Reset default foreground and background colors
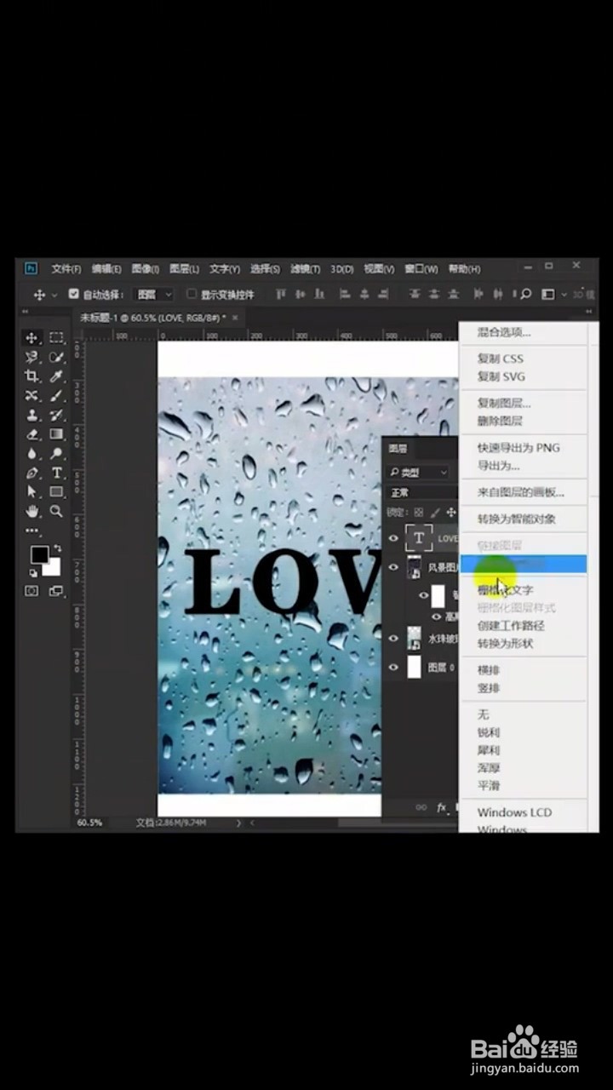This screenshot has width=613, height=1090. [x=33, y=573]
